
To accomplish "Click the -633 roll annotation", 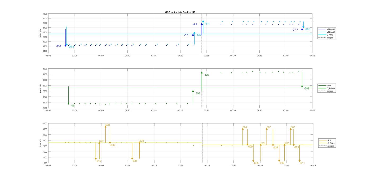I will point(276,148).
